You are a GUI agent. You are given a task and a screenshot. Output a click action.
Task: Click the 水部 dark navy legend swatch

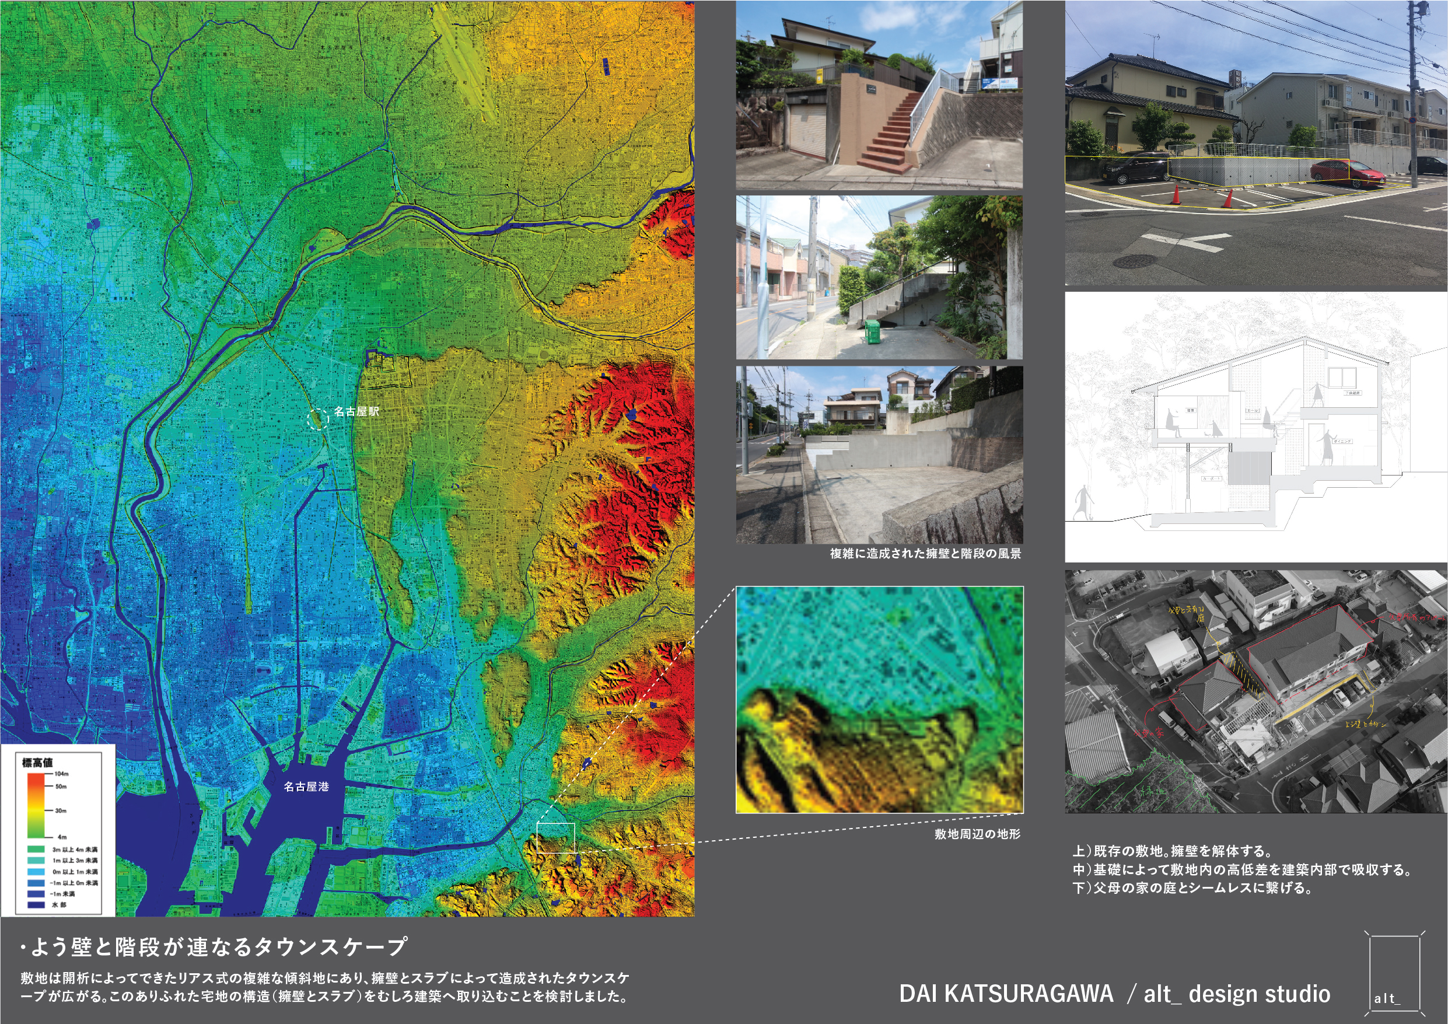(36, 905)
